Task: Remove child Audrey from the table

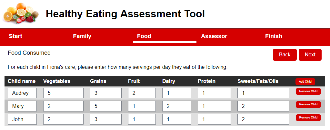Action: coord(308,91)
